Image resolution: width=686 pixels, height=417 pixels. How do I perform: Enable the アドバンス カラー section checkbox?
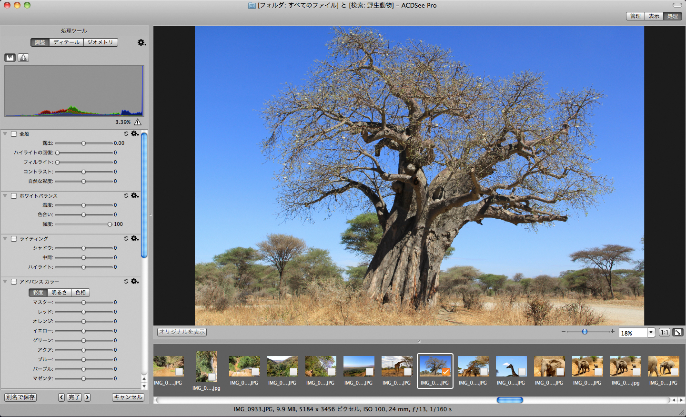tap(14, 282)
